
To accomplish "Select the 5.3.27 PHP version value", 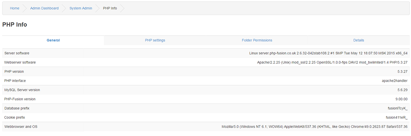I will tap(402, 72).
